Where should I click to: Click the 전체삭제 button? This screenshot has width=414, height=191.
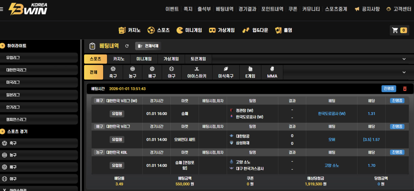(148, 46)
